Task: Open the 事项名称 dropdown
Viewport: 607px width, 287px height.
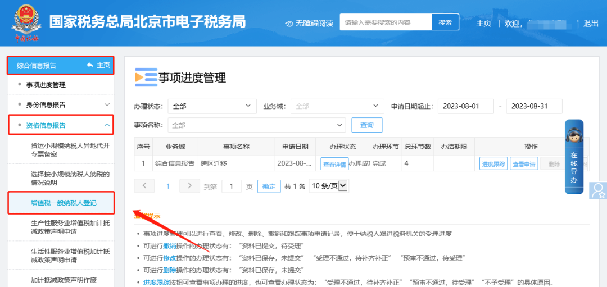Action: point(257,125)
